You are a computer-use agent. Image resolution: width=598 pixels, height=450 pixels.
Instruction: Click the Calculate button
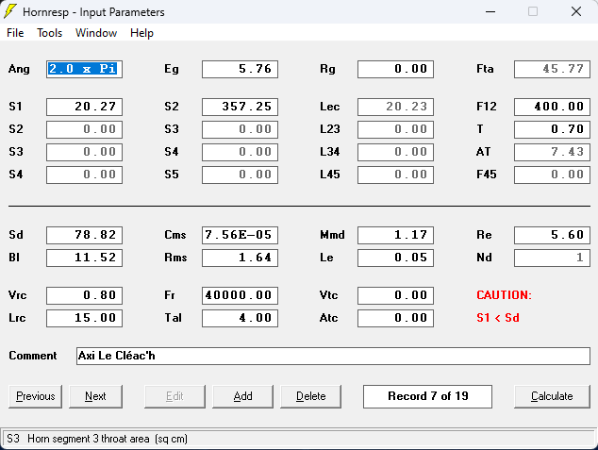pos(552,396)
